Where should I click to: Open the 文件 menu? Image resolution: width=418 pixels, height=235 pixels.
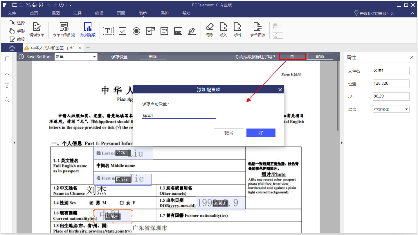12,13
